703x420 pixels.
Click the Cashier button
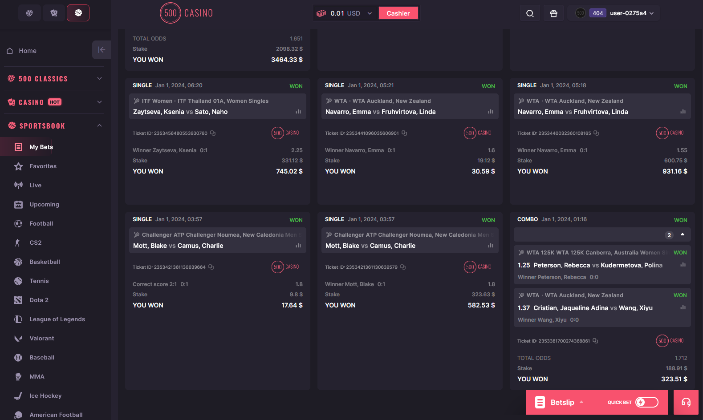pyautogui.click(x=398, y=13)
